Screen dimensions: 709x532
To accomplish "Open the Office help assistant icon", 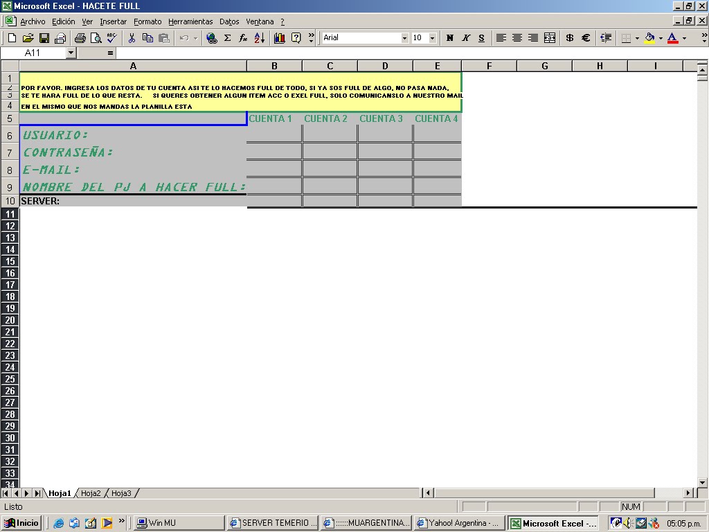I will click(296, 38).
